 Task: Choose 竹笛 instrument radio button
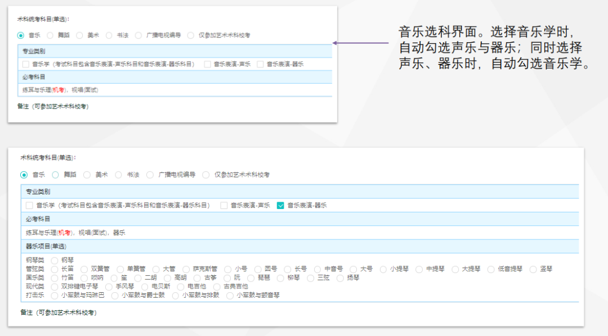(54, 278)
